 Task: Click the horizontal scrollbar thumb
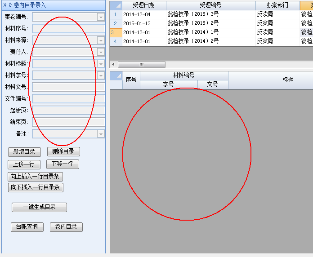pos(141,65)
